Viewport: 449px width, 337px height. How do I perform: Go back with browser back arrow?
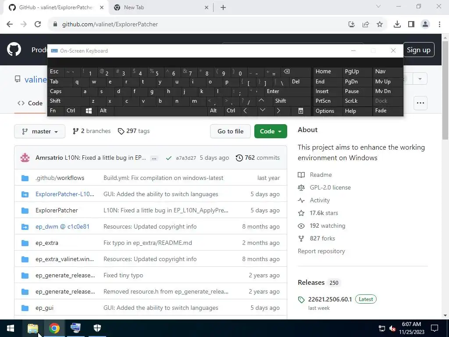pos(10,24)
